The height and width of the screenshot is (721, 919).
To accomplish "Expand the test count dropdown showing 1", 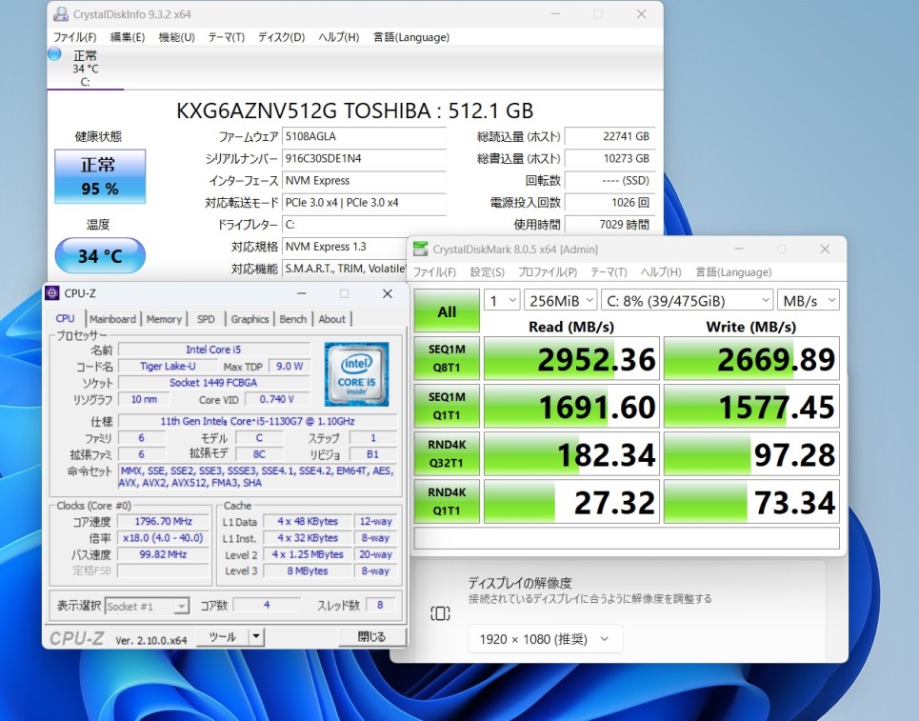I will [502, 301].
